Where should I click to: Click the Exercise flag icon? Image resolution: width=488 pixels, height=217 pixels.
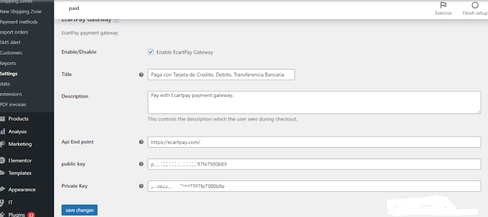[443, 5]
